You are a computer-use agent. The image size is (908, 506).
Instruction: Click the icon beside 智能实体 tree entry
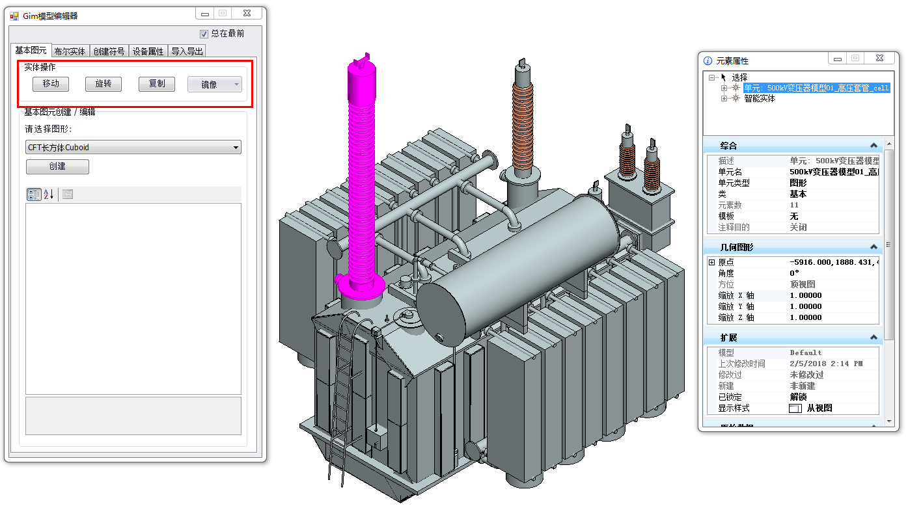coord(736,98)
